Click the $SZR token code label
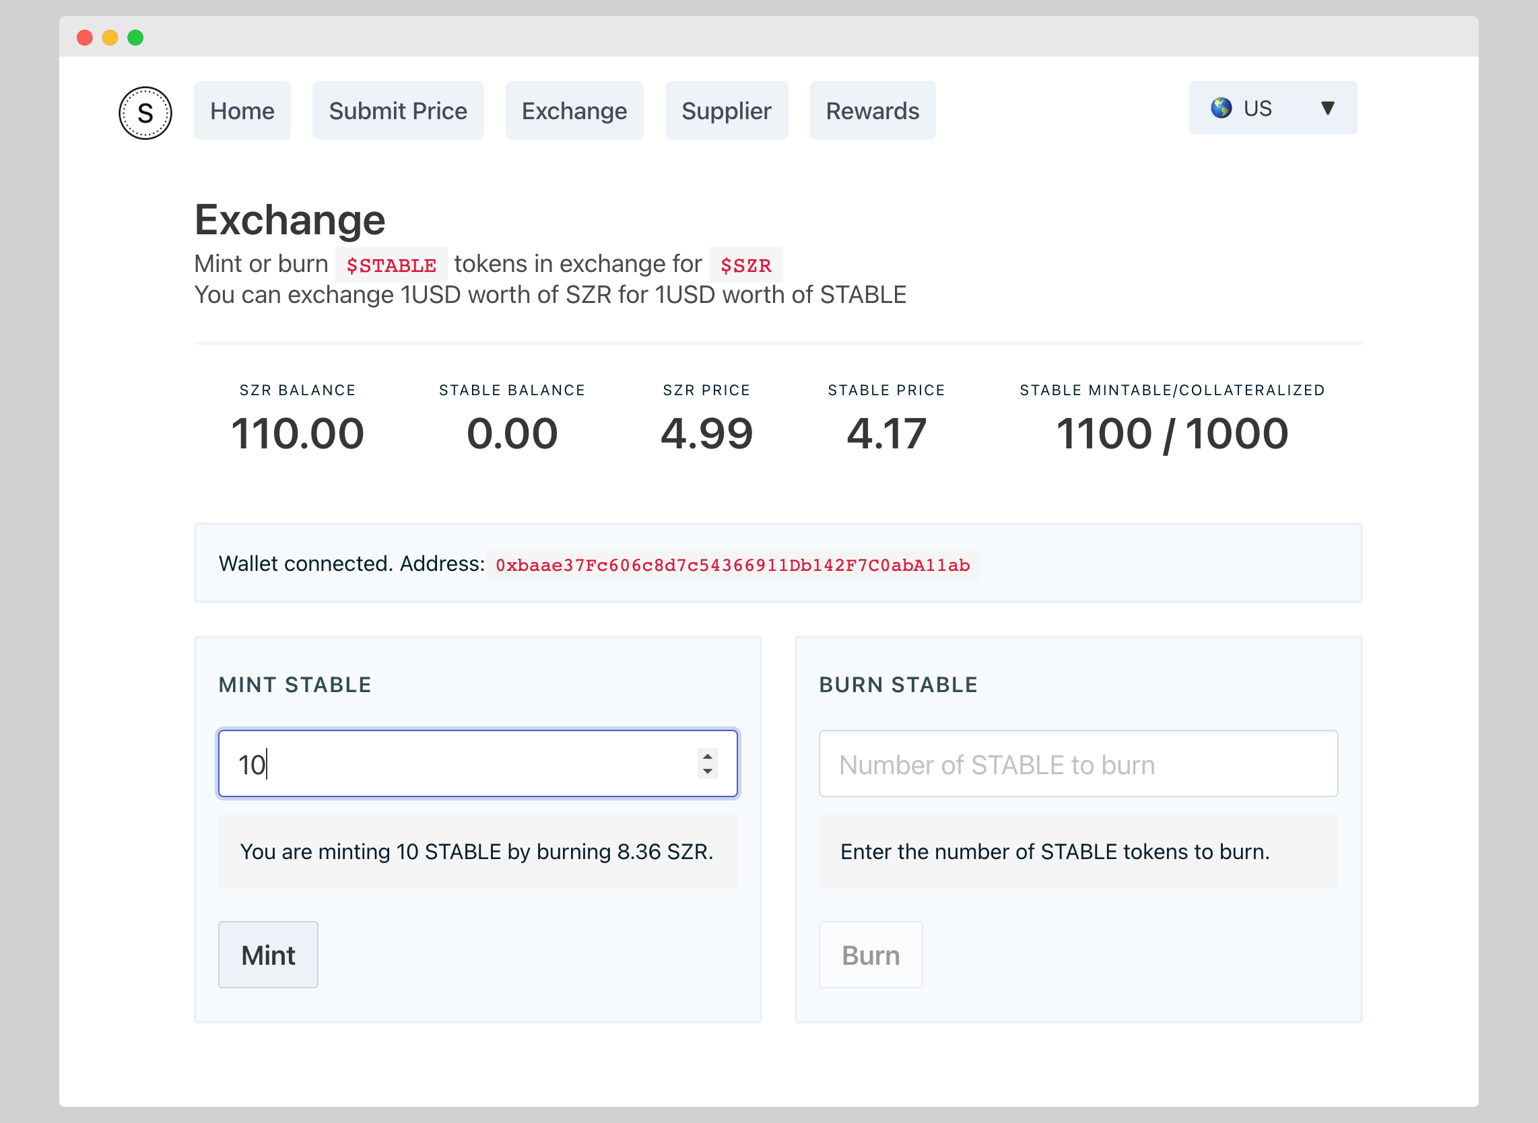Screen dimensions: 1538x1123 (745, 265)
